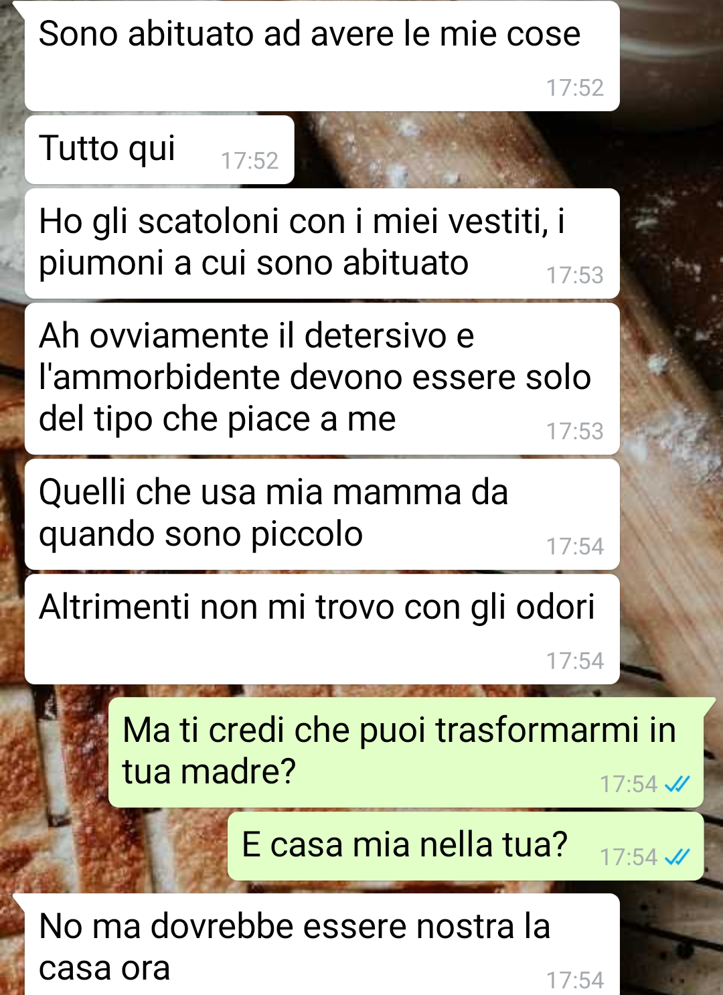Viewport: 723px width, 995px height.
Task: Select the 'Tutto qui' message bubble
Action: coord(159,150)
